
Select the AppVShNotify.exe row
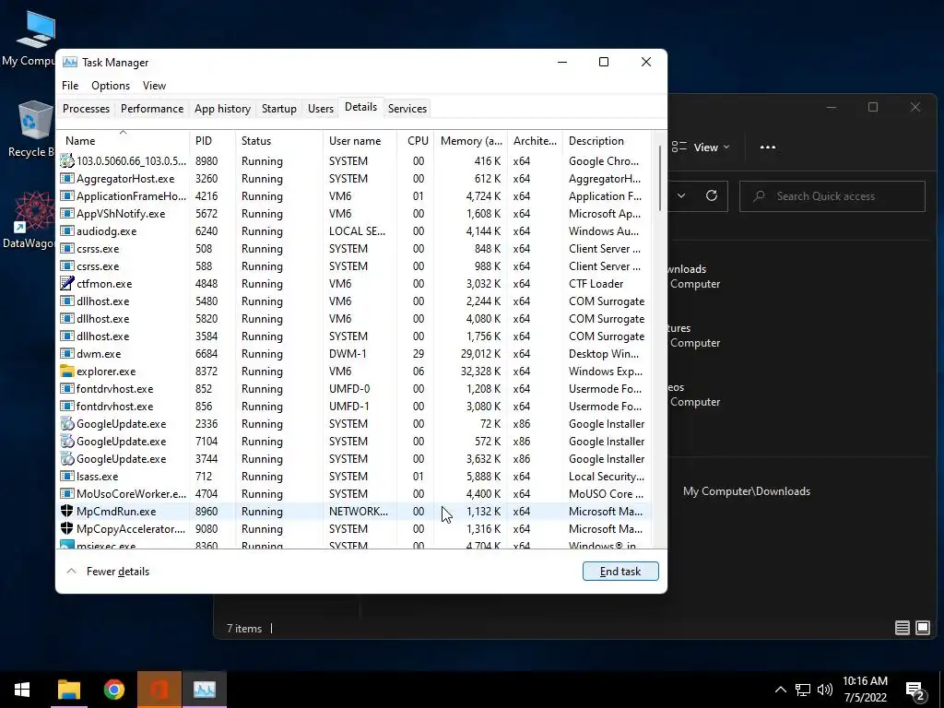pos(354,214)
